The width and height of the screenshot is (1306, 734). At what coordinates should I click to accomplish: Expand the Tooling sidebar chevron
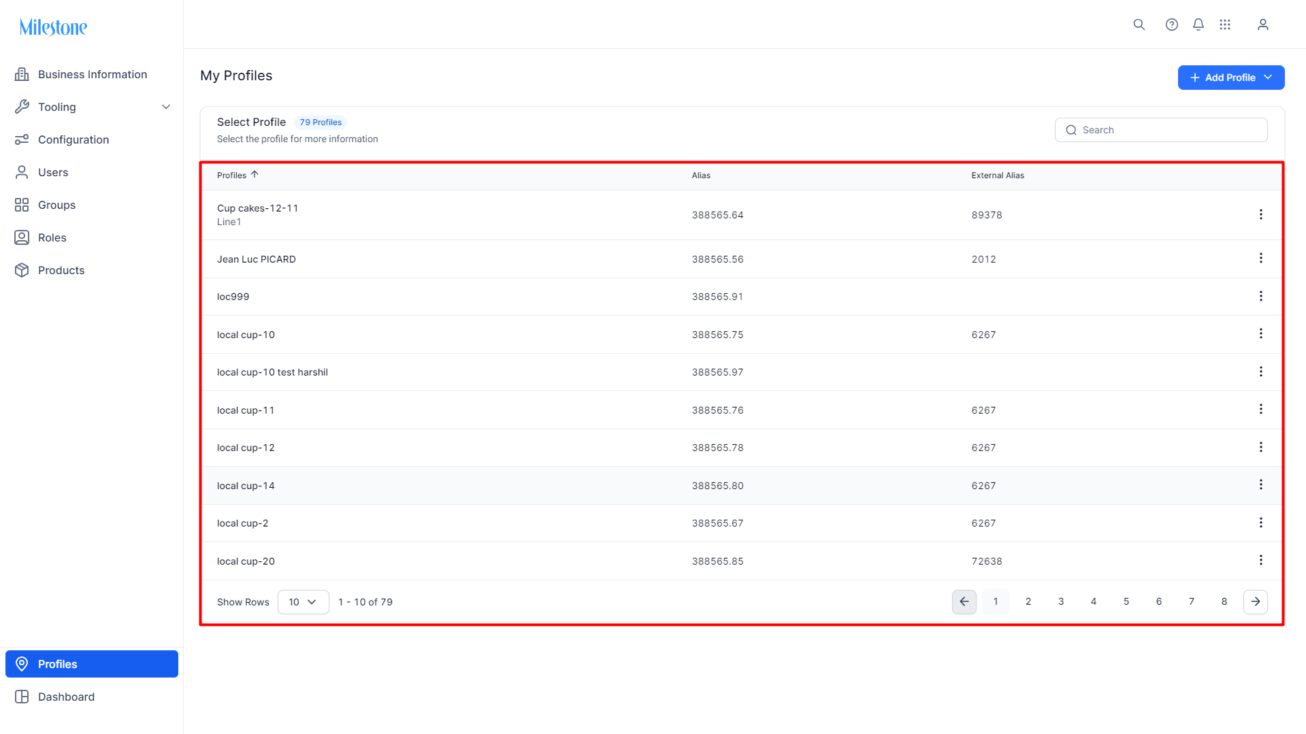pos(165,107)
